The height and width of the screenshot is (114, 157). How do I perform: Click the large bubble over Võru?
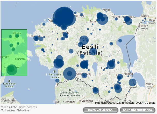[118, 88]
